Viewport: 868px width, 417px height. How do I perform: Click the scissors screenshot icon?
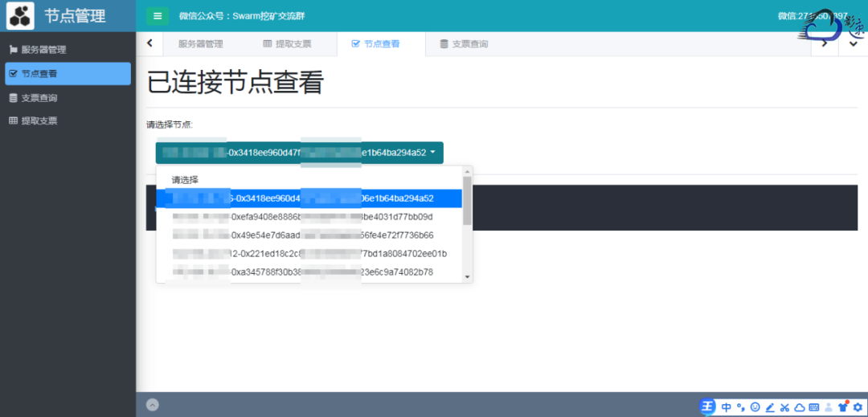(x=784, y=407)
